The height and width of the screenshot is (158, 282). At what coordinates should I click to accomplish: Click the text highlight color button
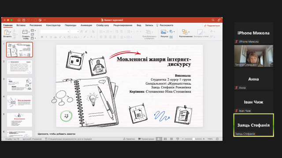(85, 37)
